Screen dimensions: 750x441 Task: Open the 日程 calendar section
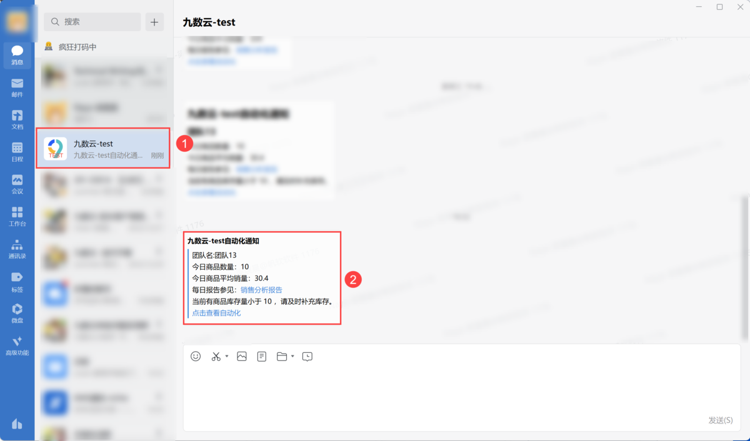(x=17, y=152)
